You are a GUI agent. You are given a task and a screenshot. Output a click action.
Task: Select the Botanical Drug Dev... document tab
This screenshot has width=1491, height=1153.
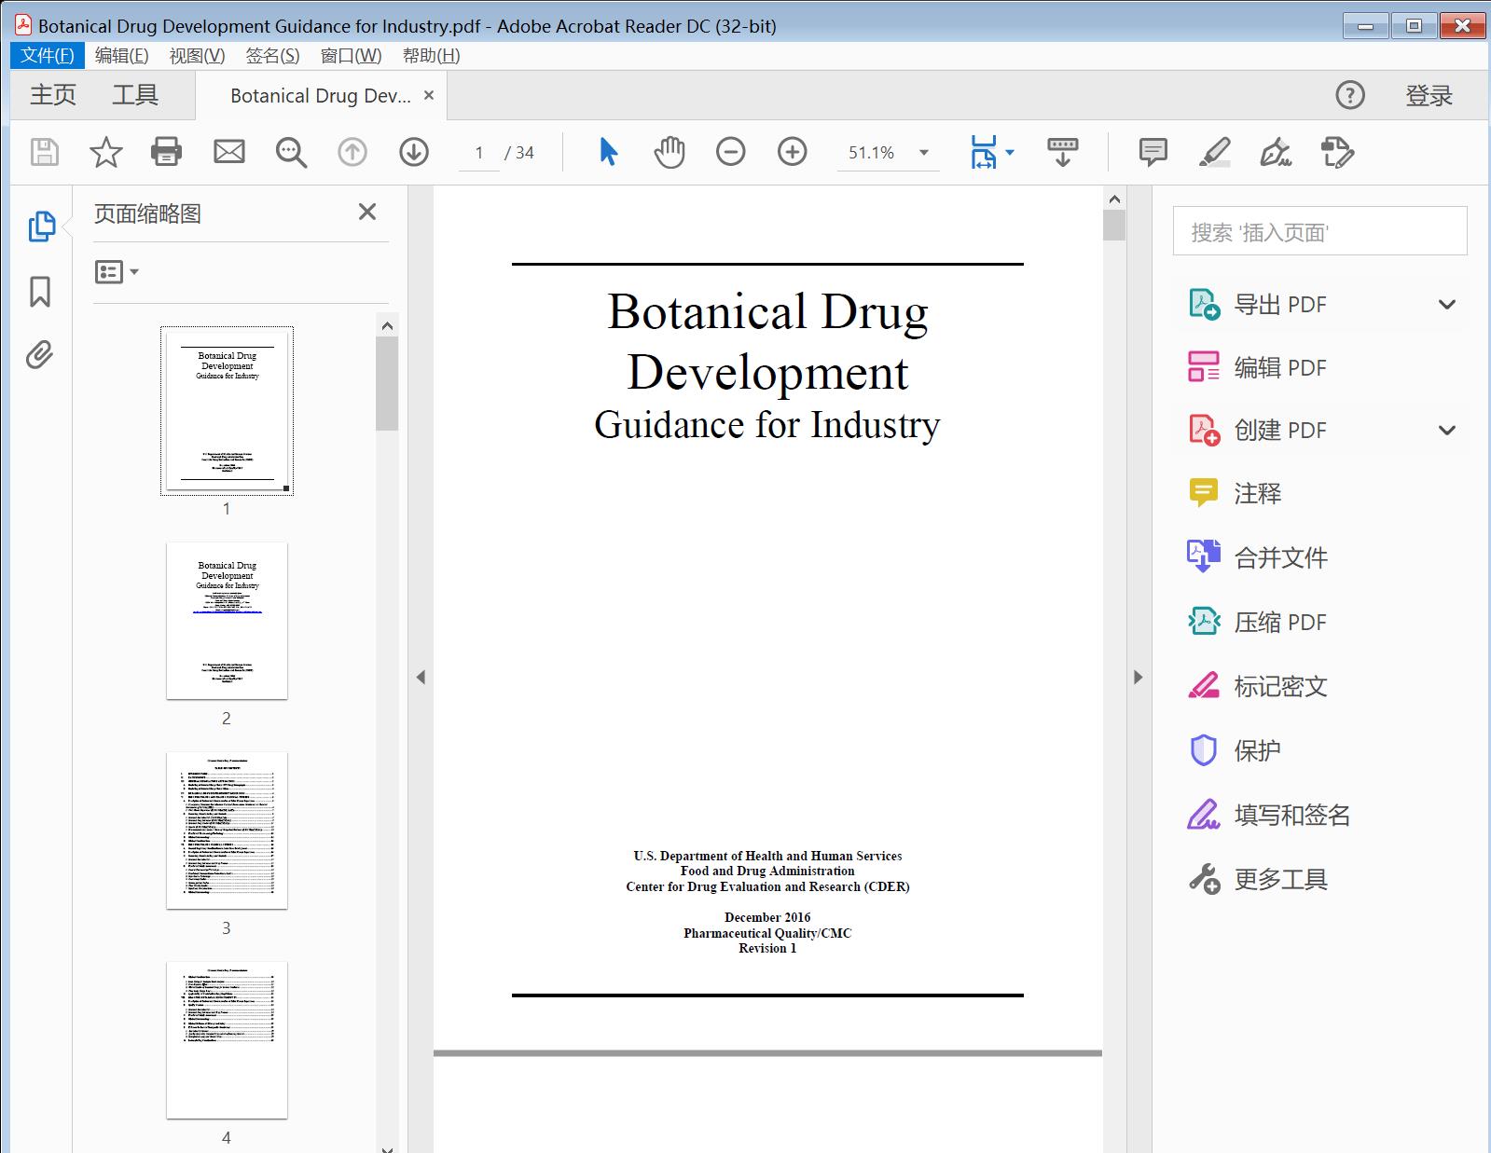pos(320,96)
